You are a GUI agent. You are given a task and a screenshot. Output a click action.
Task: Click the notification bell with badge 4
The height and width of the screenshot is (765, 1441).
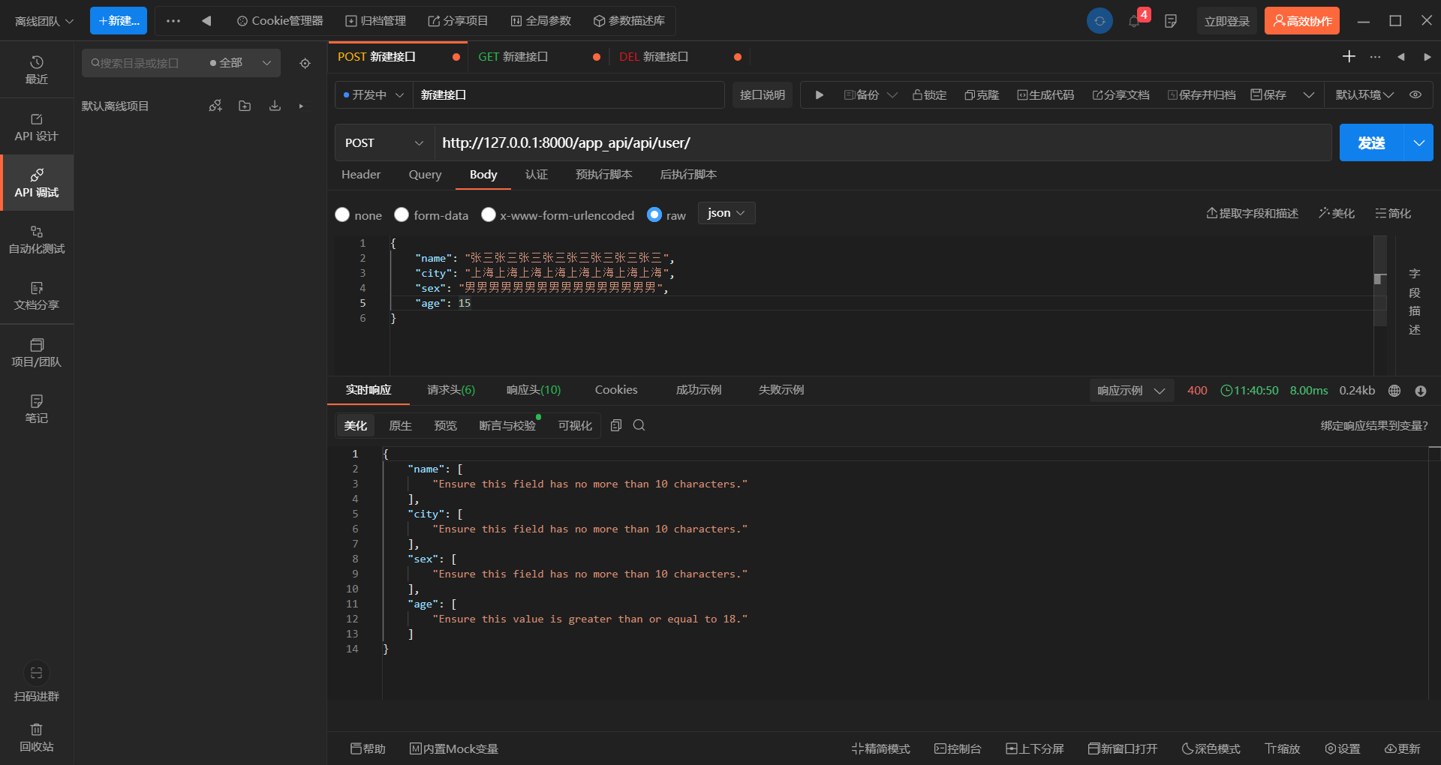coord(1135,20)
